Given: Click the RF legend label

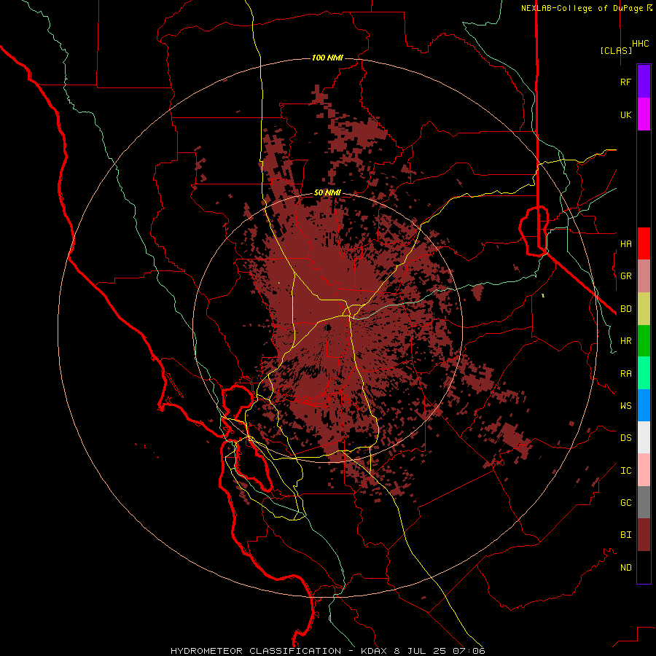Looking at the screenshot, I should pos(625,82).
